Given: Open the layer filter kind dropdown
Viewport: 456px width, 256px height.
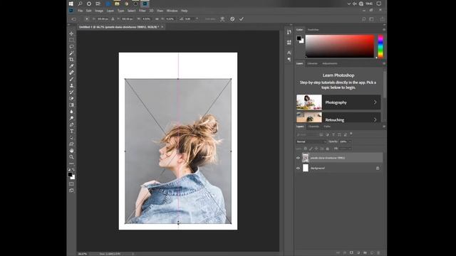Looking at the screenshot, I should coord(307,134).
